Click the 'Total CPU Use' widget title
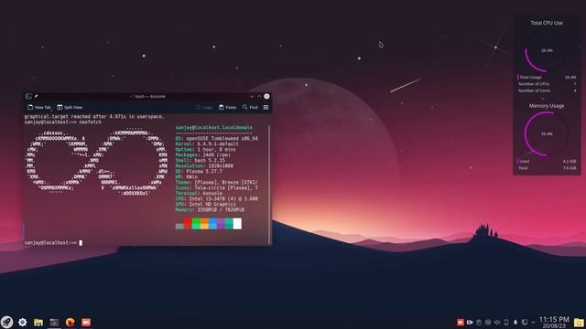 [547, 23]
